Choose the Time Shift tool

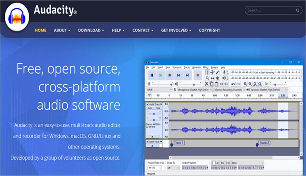coord(212,78)
